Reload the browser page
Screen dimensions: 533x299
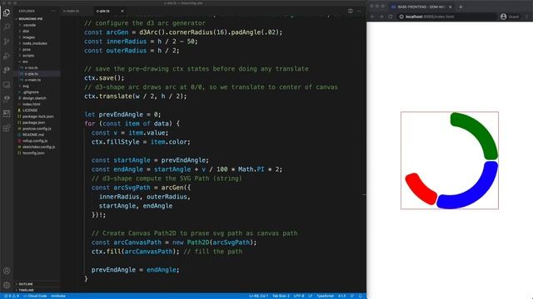(x=391, y=17)
